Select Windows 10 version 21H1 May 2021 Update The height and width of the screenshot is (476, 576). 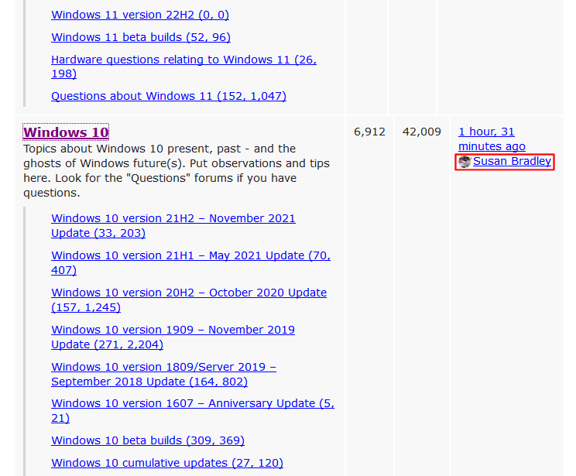(190, 256)
